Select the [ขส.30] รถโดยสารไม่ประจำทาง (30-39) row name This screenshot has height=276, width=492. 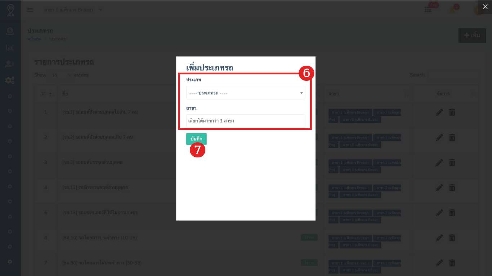[102, 263]
